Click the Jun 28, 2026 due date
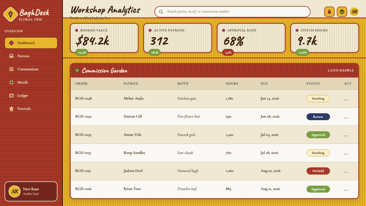The image size is (366, 206). tap(270, 116)
